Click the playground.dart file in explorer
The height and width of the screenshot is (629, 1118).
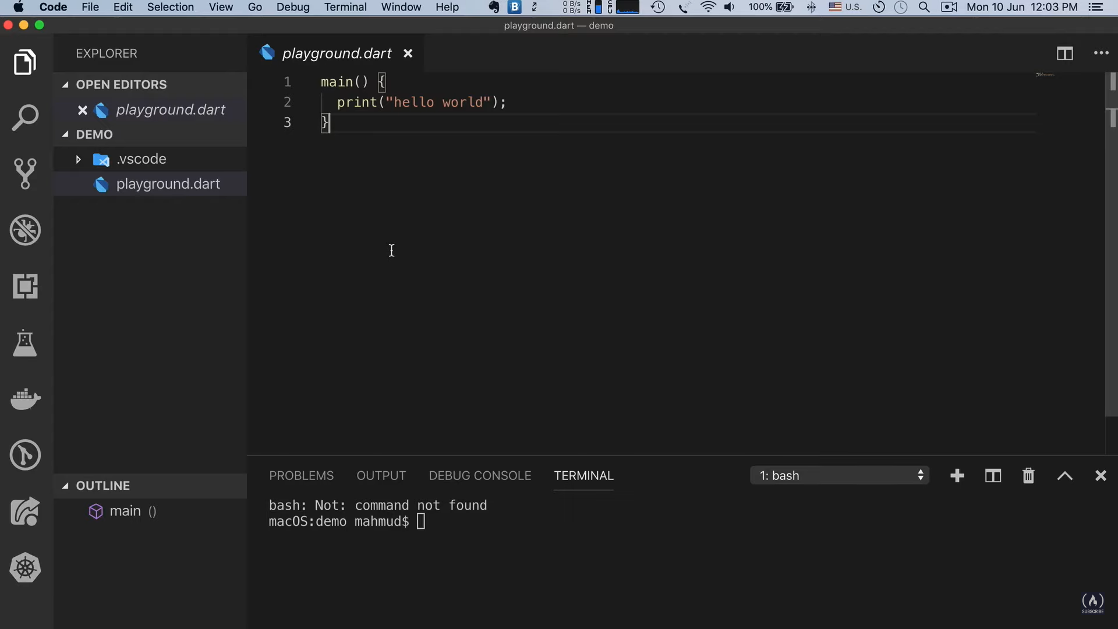pyautogui.click(x=167, y=183)
